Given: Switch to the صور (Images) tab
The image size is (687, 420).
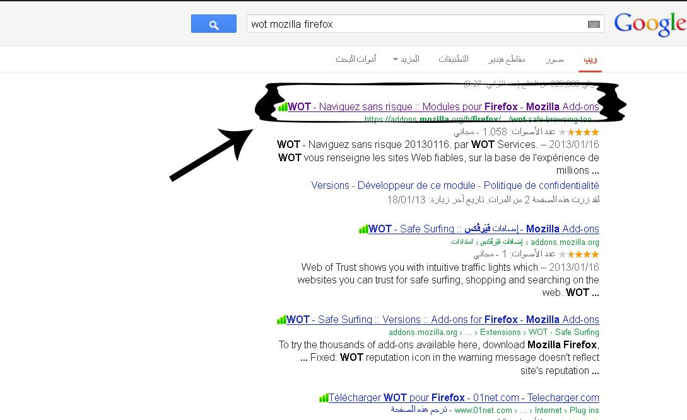Looking at the screenshot, I should click(555, 59).
